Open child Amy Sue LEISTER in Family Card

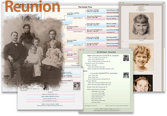point(50,99)
